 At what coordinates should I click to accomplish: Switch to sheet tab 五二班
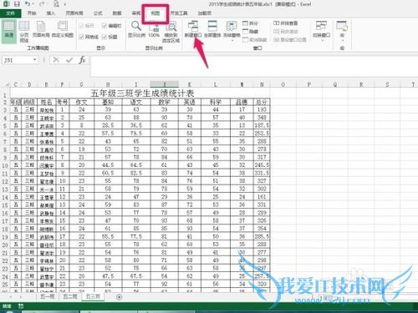point(70,296)
